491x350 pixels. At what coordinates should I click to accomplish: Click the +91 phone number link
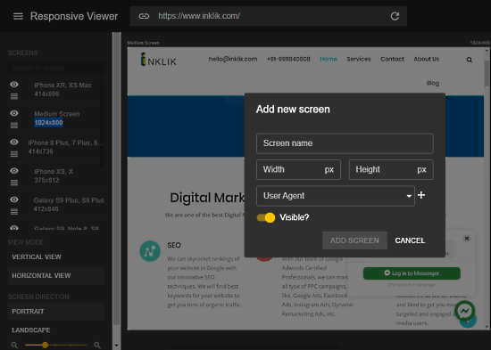[x=288, y=59]
